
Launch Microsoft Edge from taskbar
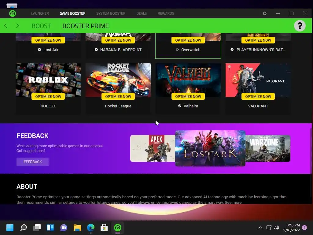tap(90, 228)
